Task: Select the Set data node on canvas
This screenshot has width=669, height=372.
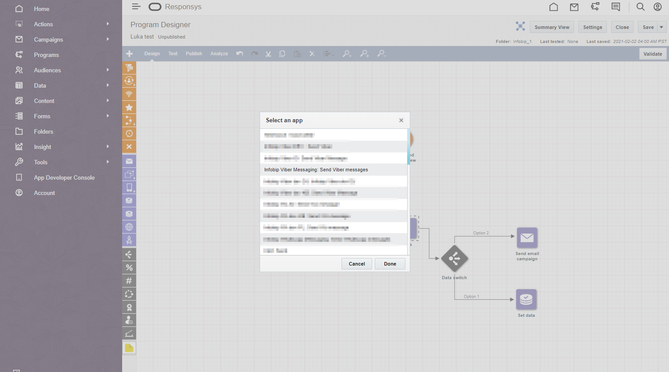Action: click(x=526, y=300)
